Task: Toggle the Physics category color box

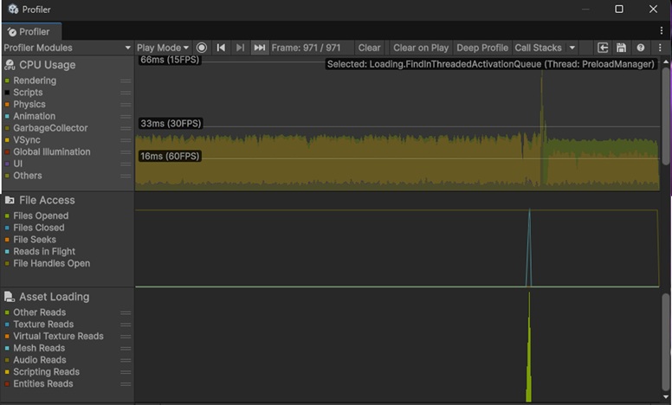Action: (x=7, y=105)
